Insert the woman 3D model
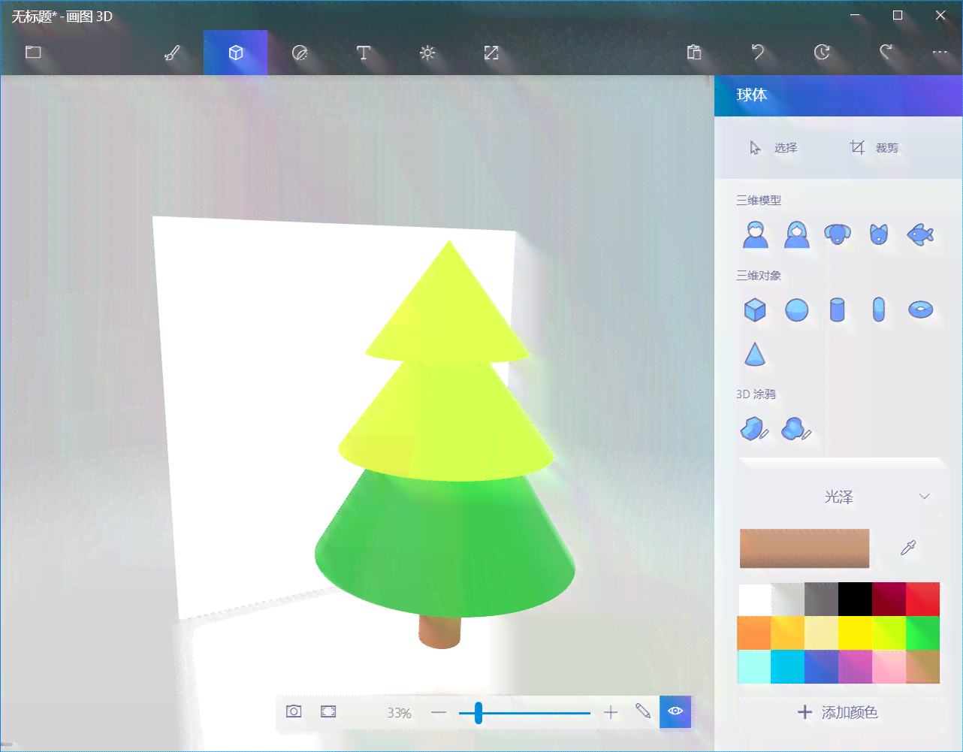 797,234
